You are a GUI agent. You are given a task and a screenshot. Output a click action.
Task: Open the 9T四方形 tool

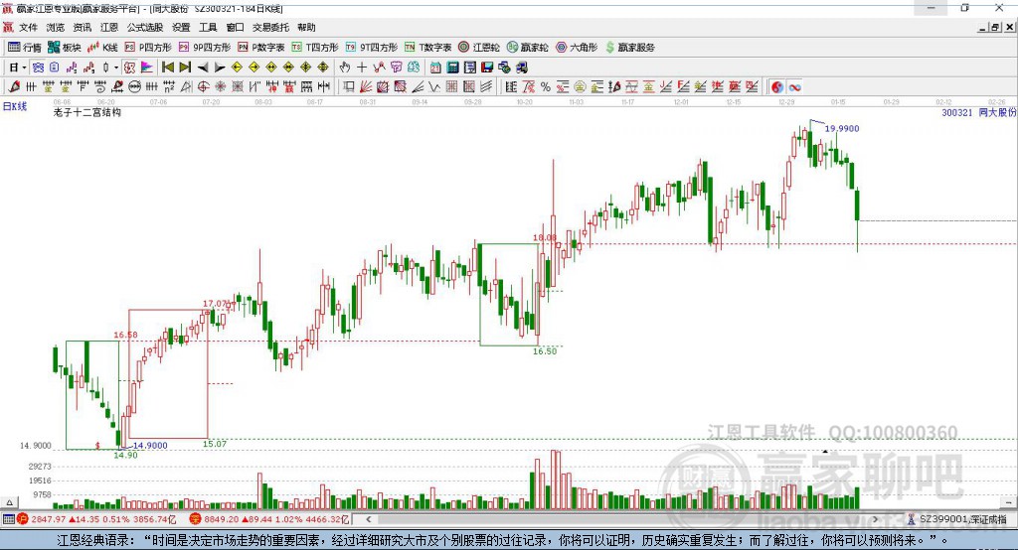pos(372,48)
